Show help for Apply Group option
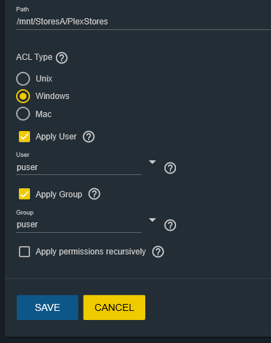Screen dimensions: 271x343 (x=94, y=194)
